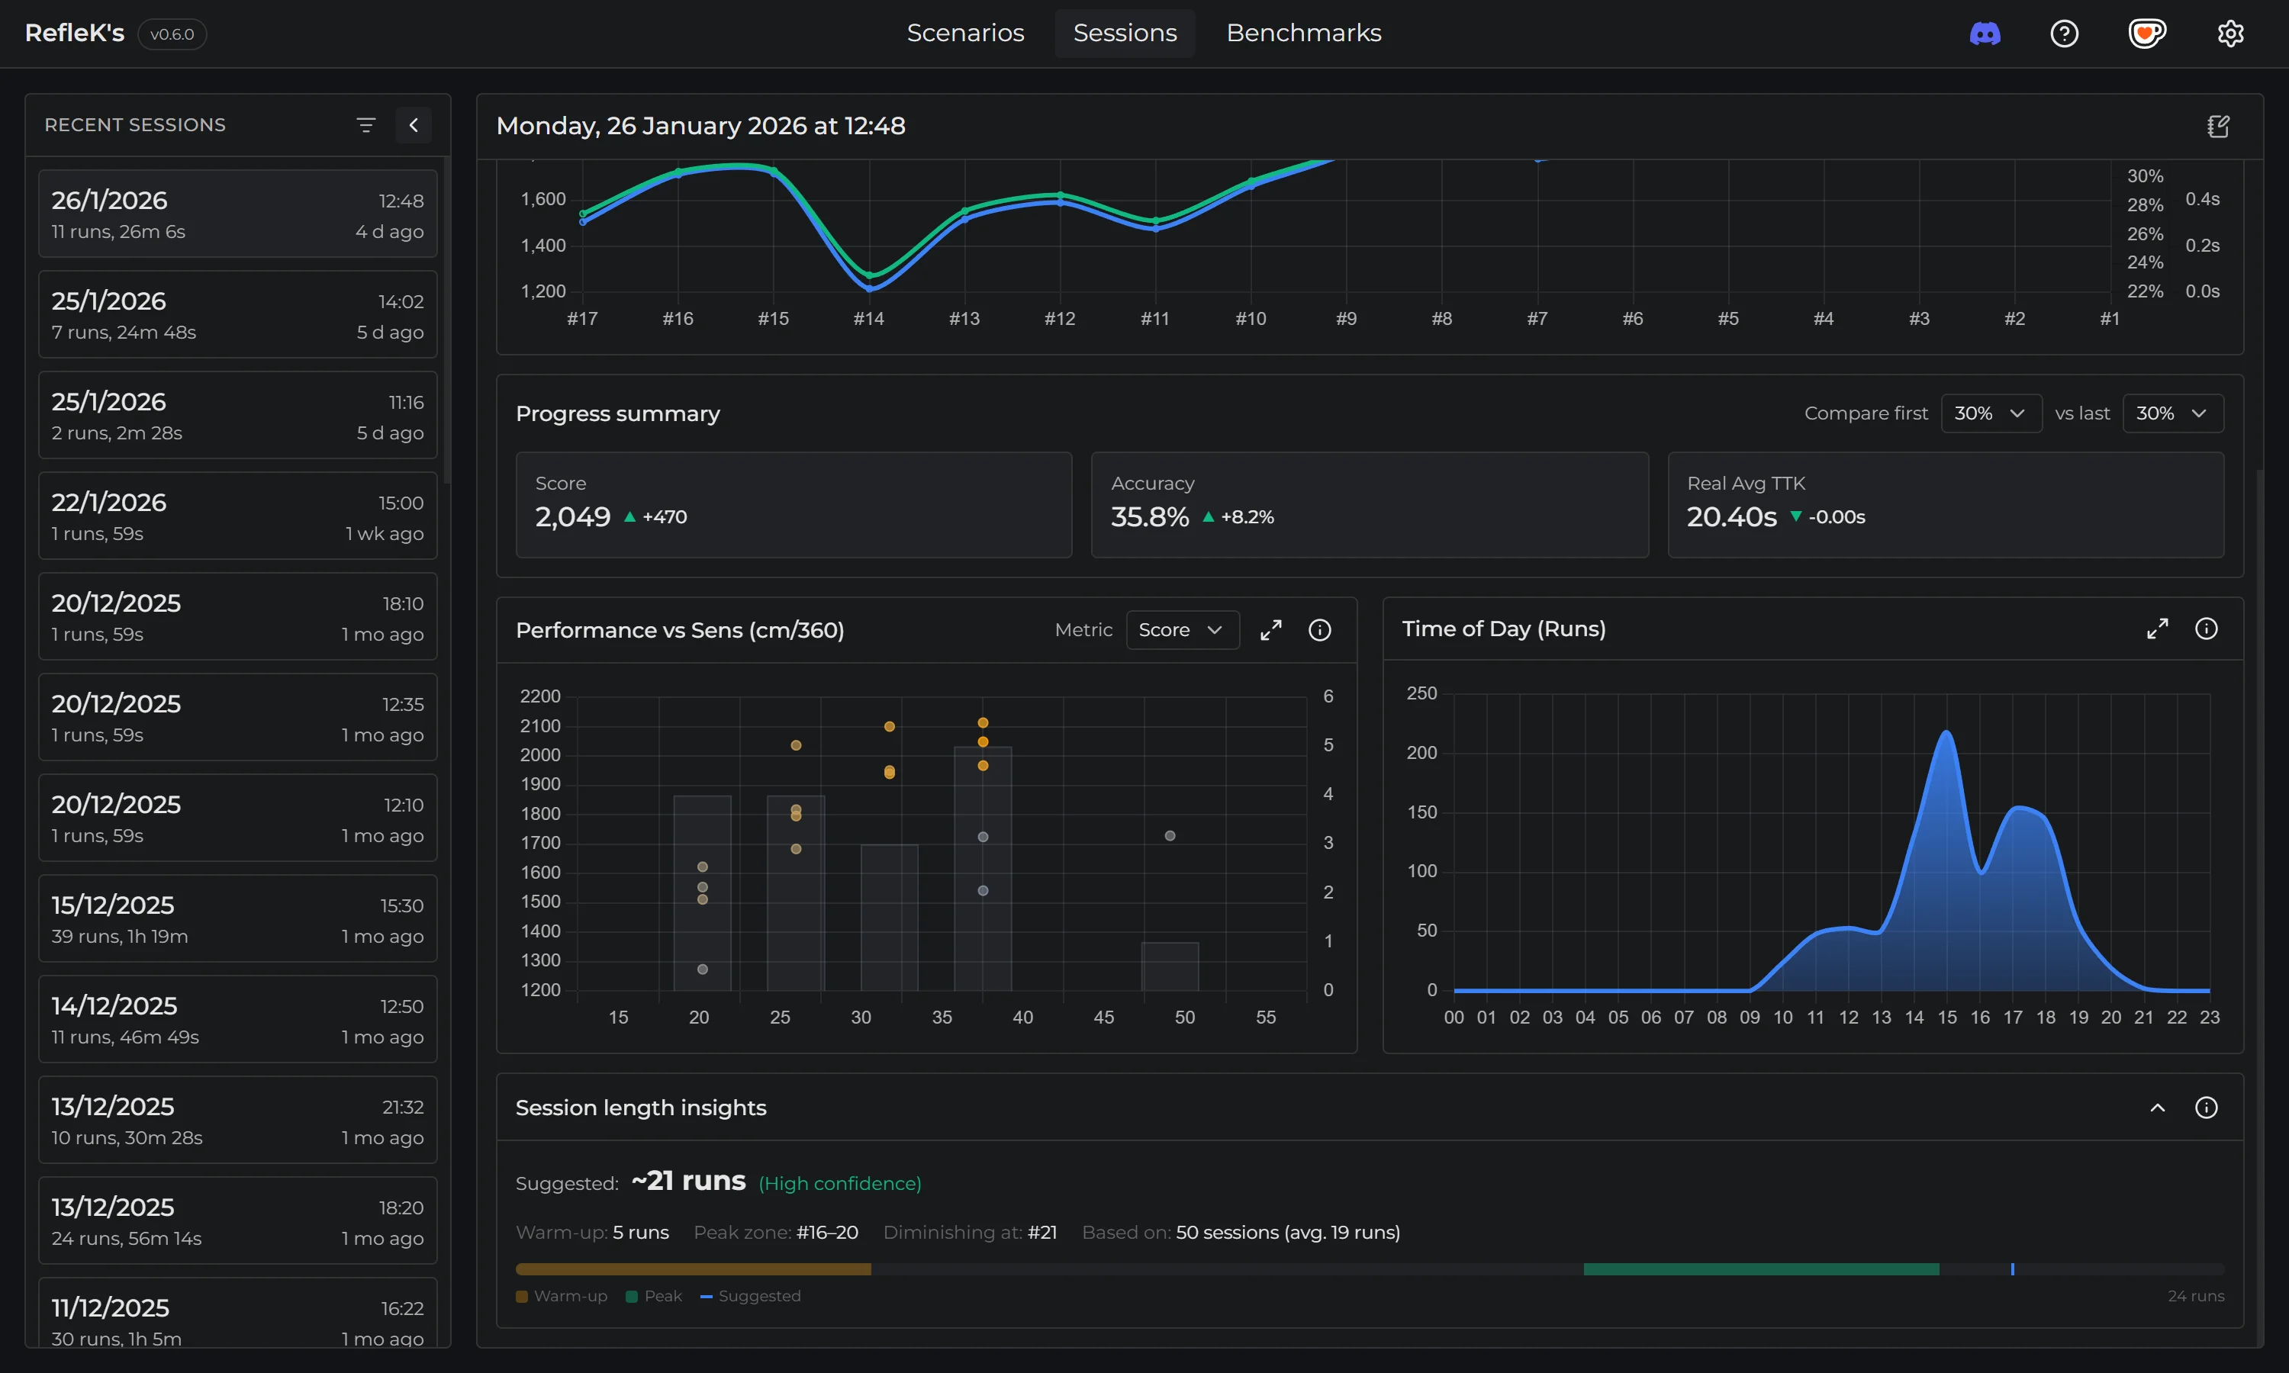Show info for the Time of Day chart
Image resolution: width=2289 pixels, height=1373 pixels.
pos(2209,629)
